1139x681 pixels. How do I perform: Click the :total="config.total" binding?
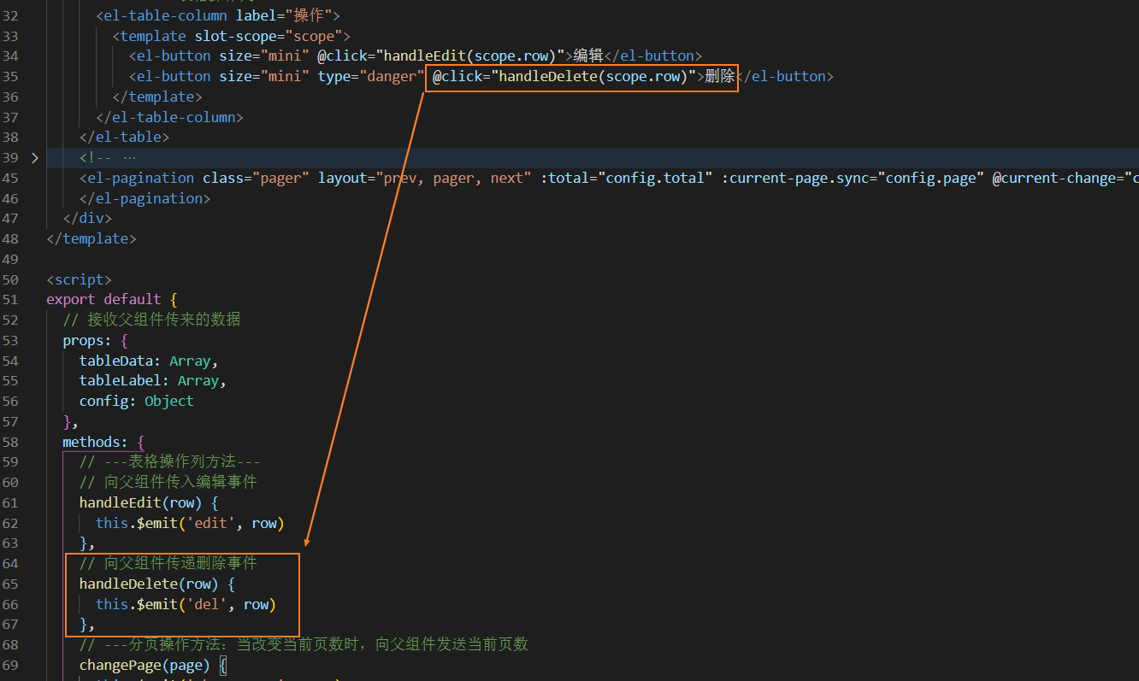[x=628, y=179]
